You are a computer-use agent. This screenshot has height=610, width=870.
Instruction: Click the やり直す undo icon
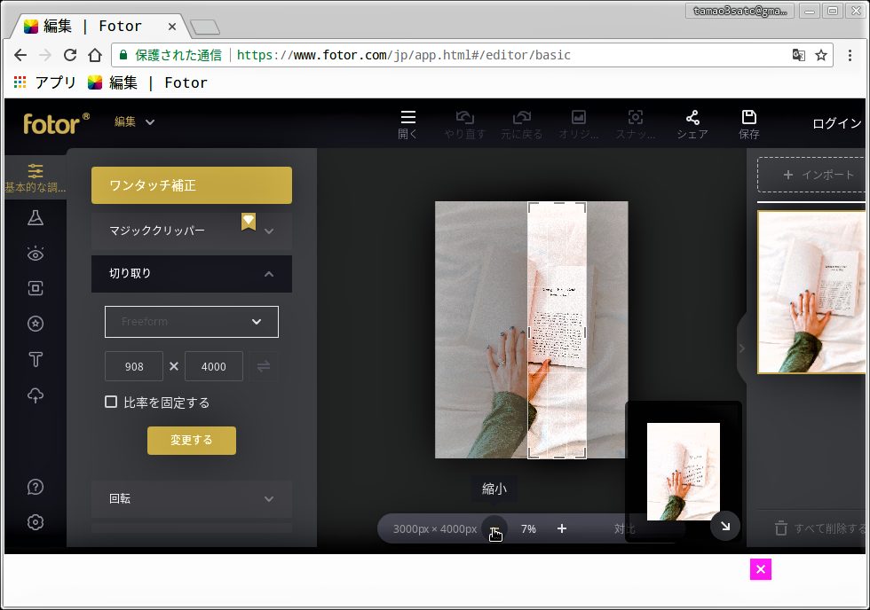(464, 117)
